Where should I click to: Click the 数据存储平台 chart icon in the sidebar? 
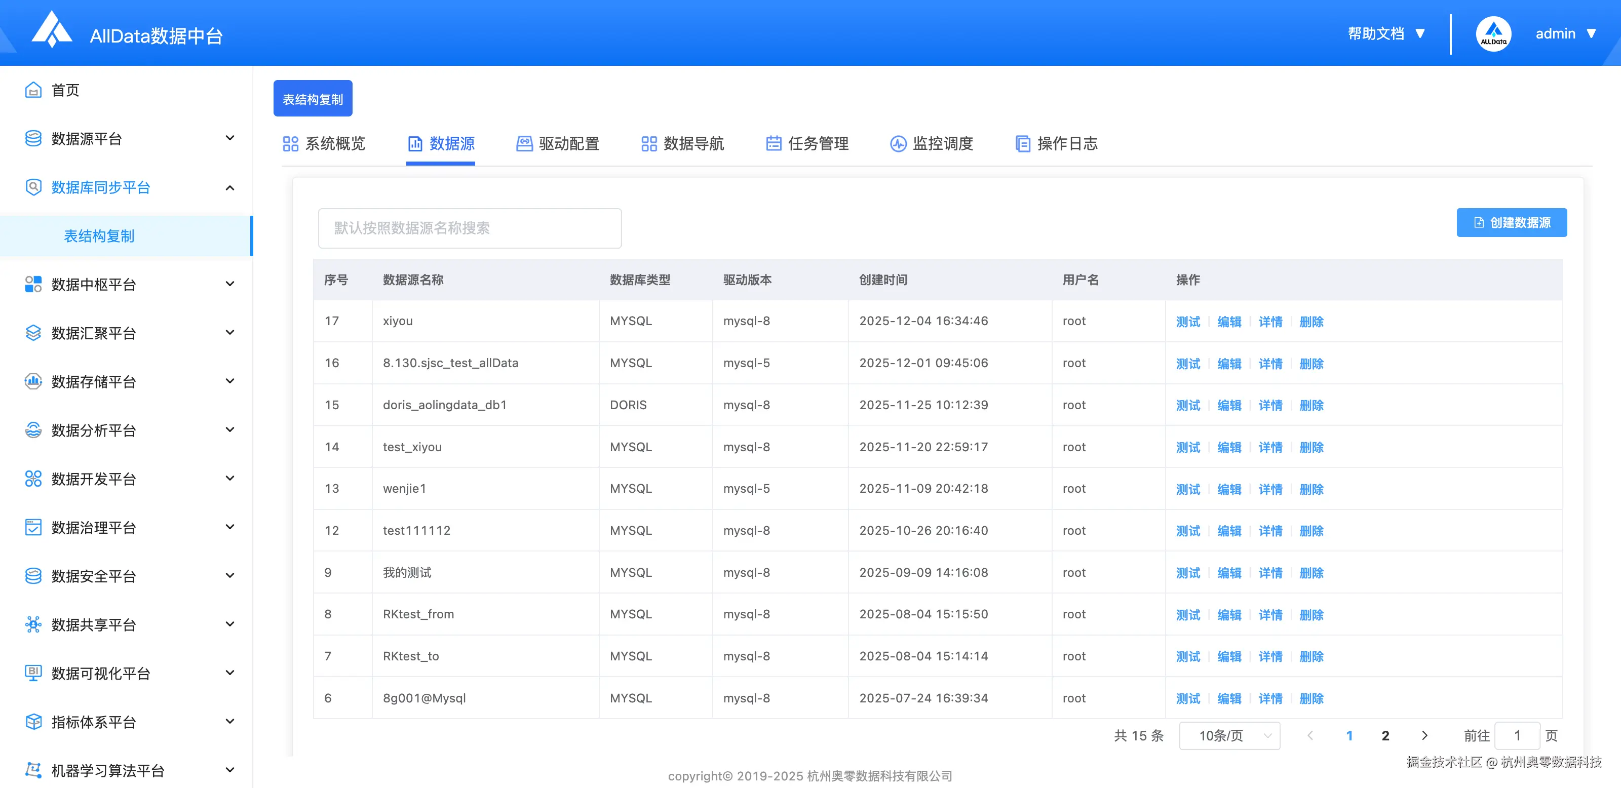33,381
